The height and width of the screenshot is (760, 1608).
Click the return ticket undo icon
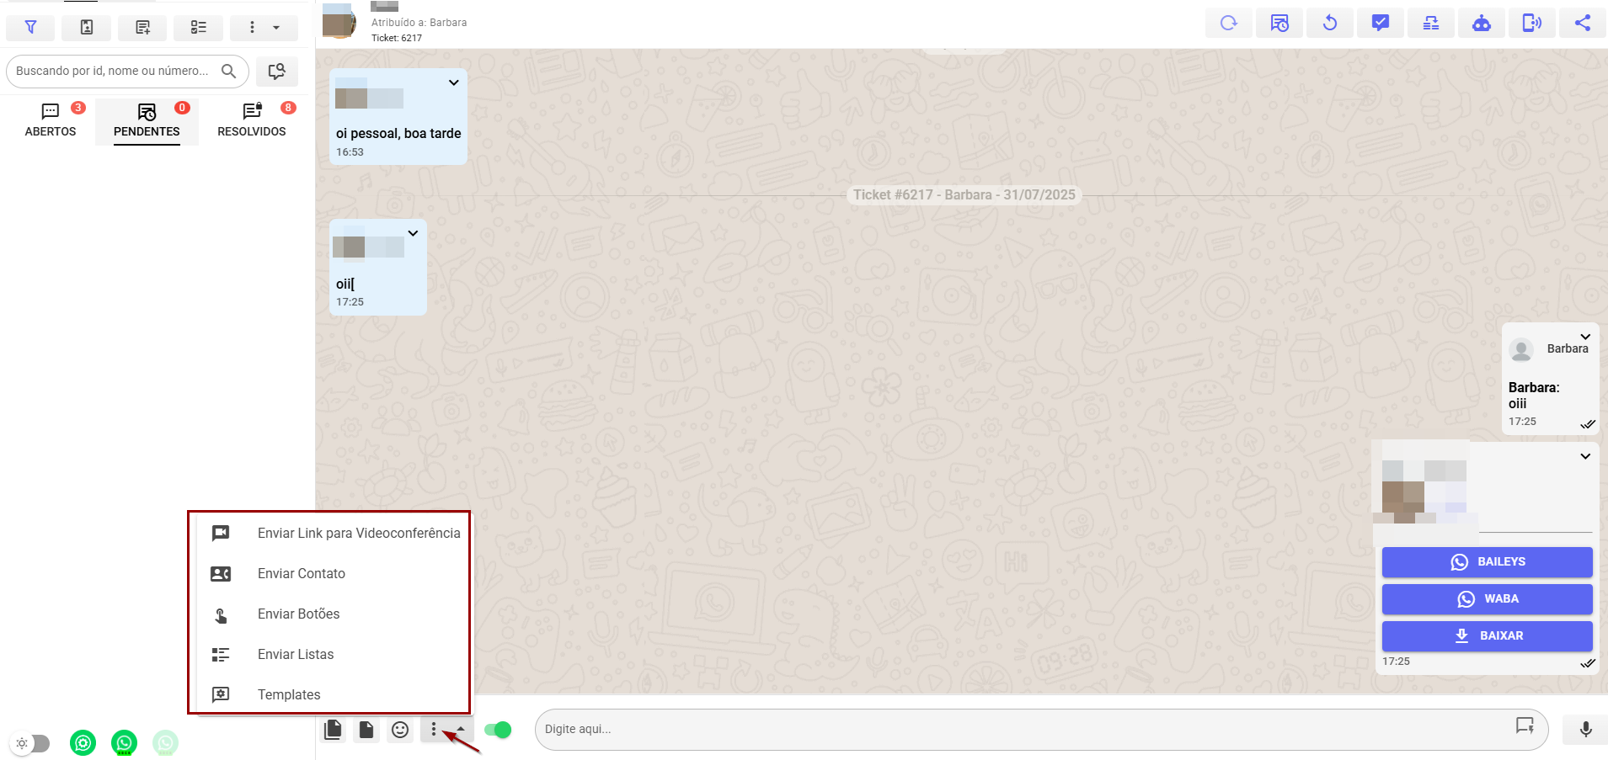(x=1330, y=24)
